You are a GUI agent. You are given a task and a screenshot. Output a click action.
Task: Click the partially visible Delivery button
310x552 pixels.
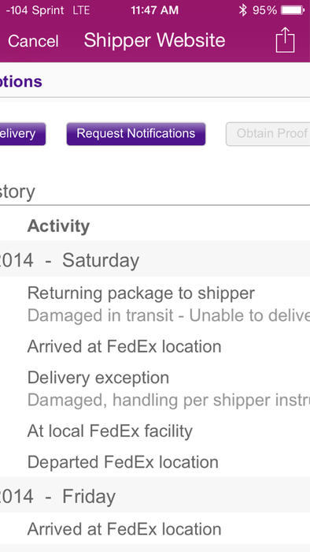pyautogui.click(x=23, y=134)
